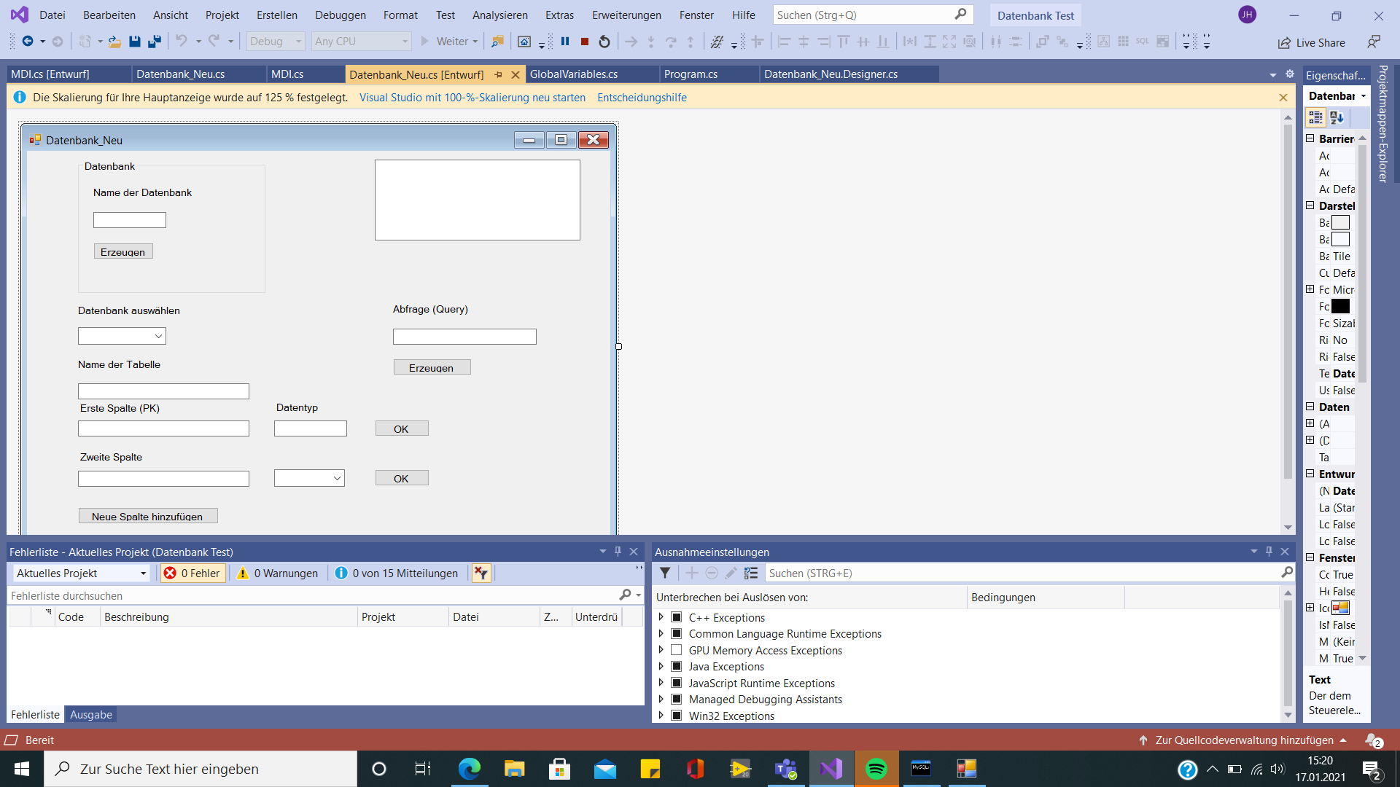Image resolution: width=1400 pixels, height=787 pixels.
Task: Click the Categorized view icon in Properties
Action: tap(1315, 117)
